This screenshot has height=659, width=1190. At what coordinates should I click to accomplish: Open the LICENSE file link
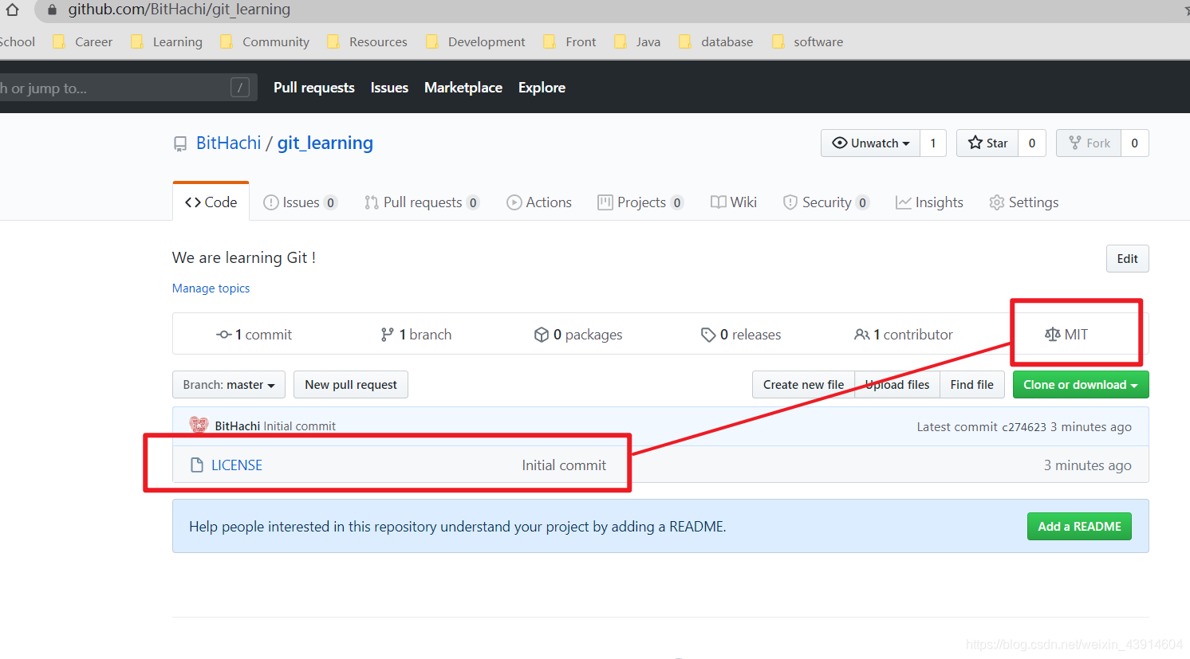tap(237, 465)
